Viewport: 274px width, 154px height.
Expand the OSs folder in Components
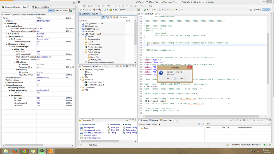pos(81,77)
